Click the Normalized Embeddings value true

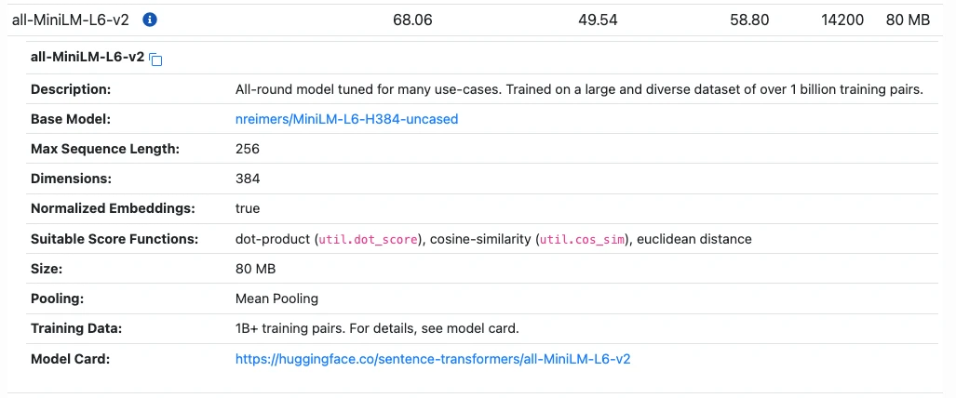click(248, 208)
